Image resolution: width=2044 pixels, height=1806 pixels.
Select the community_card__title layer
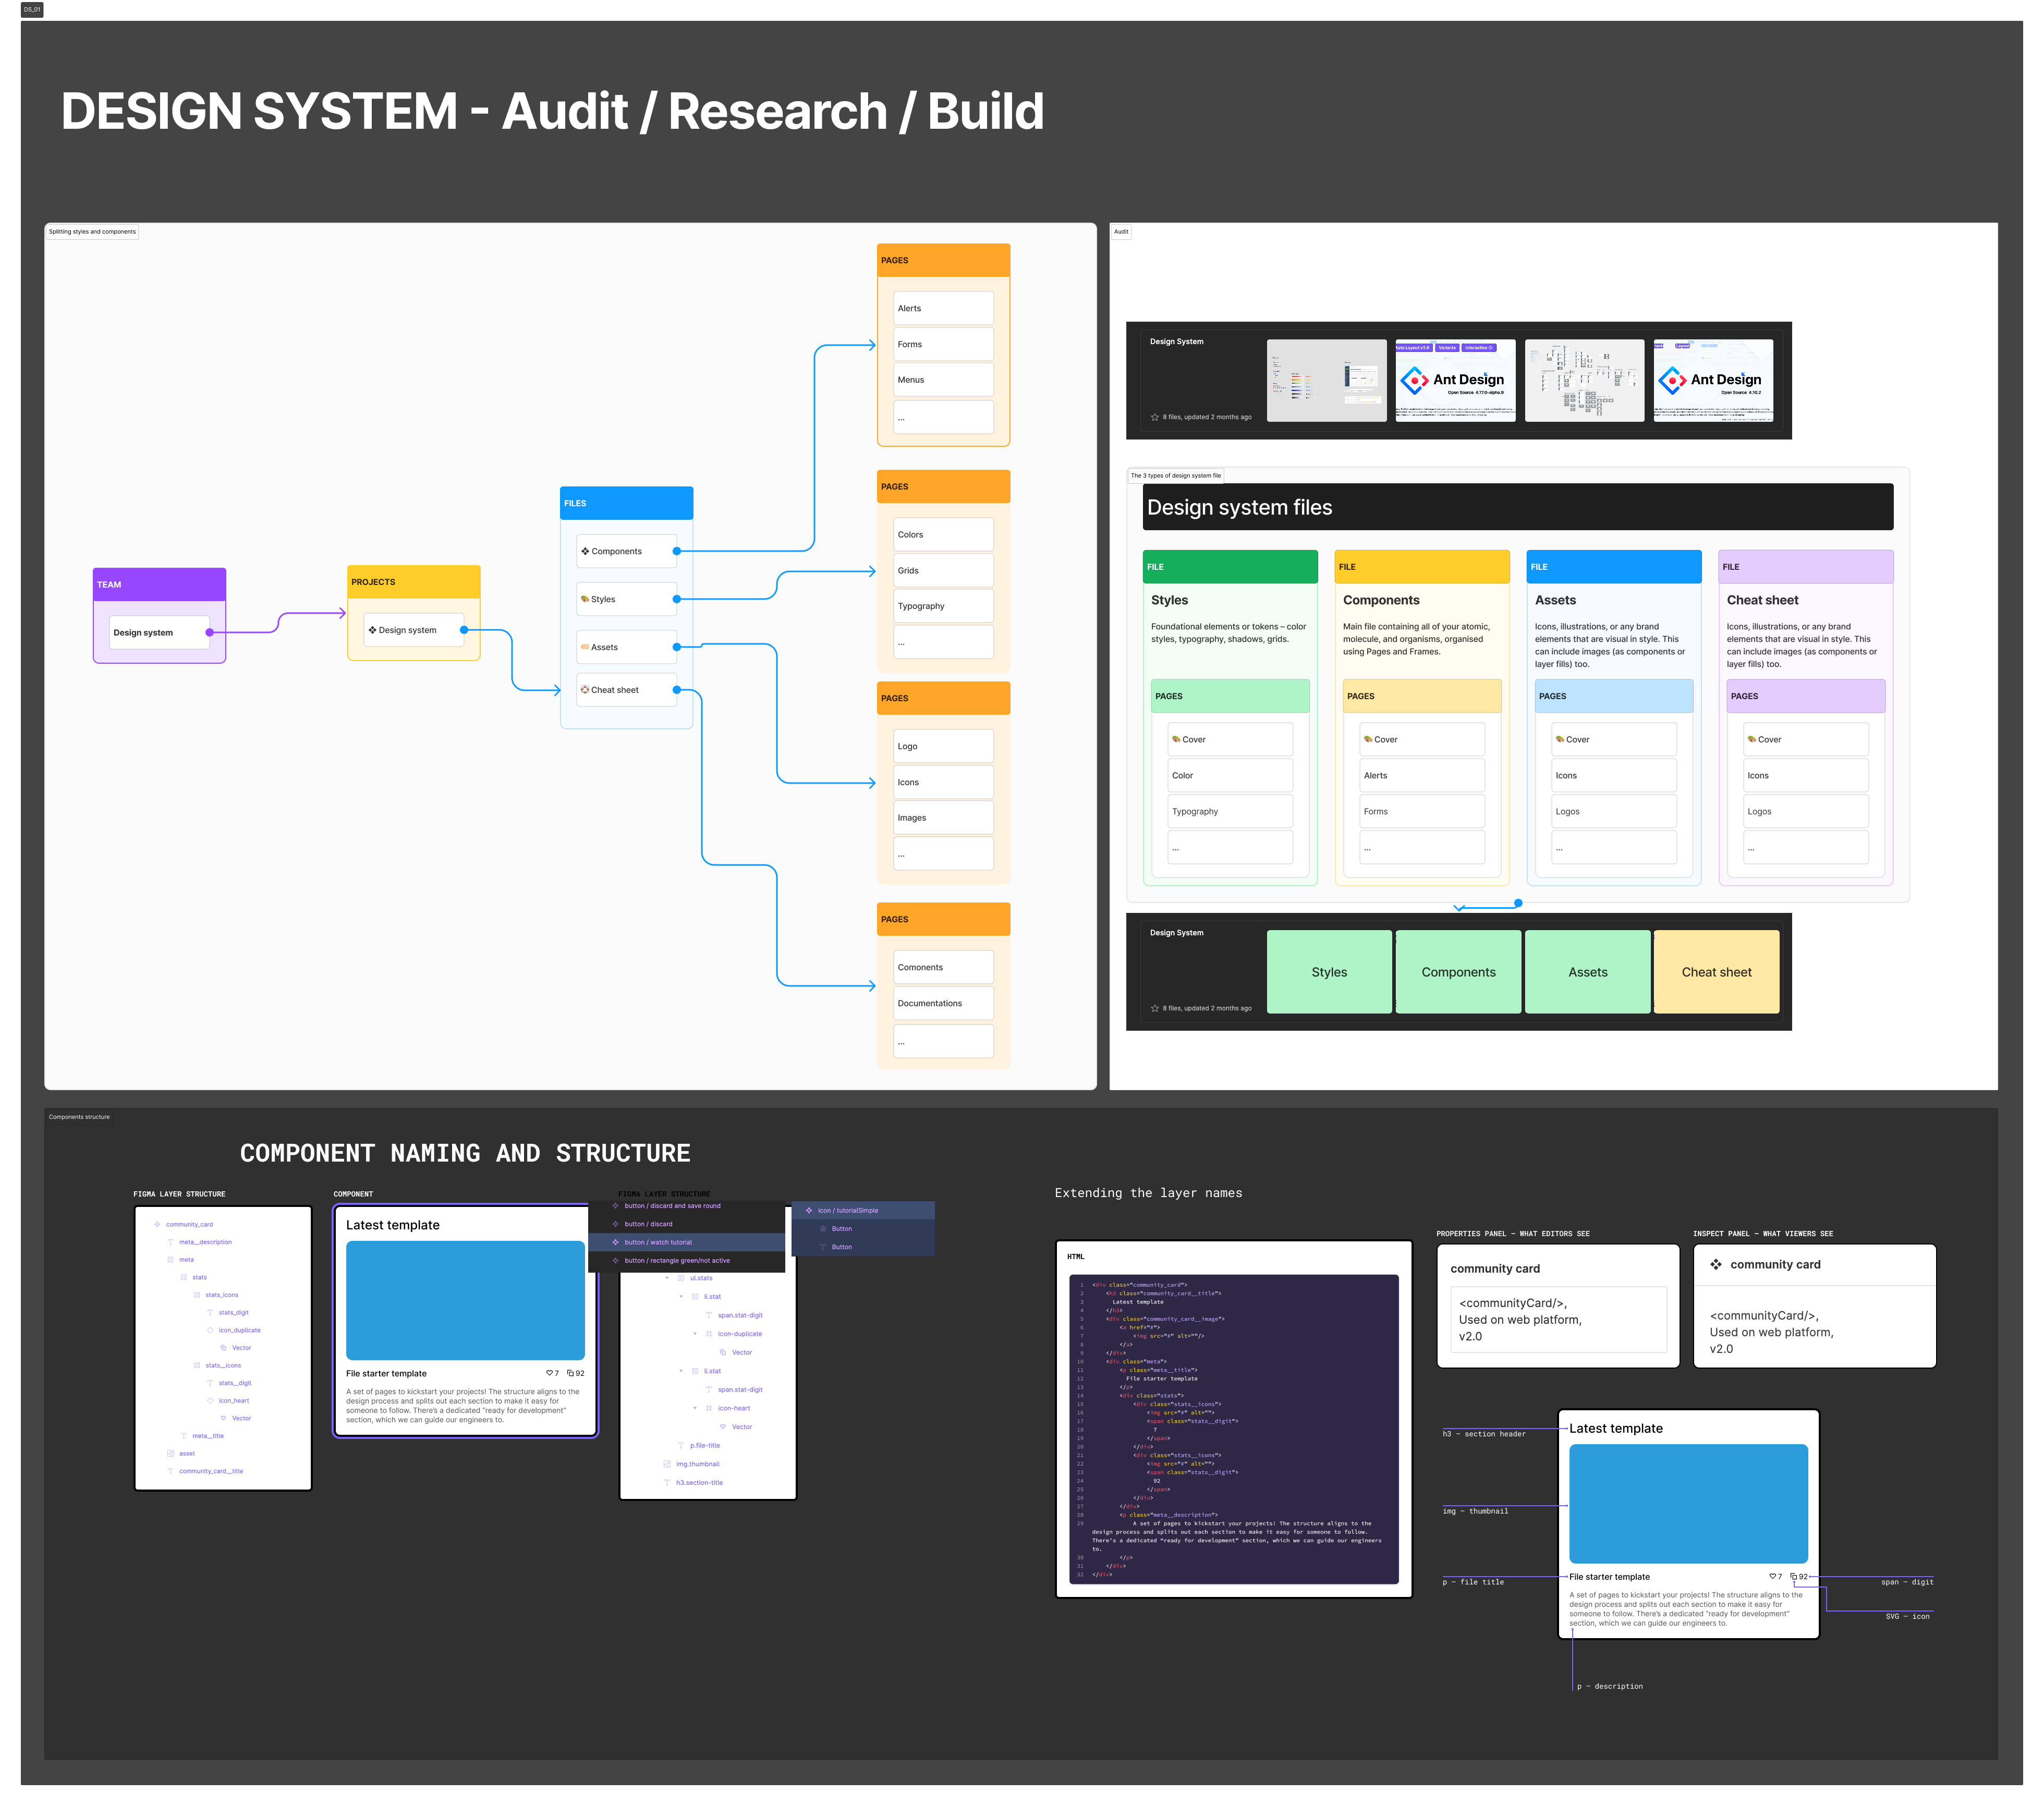point(211,1471)
